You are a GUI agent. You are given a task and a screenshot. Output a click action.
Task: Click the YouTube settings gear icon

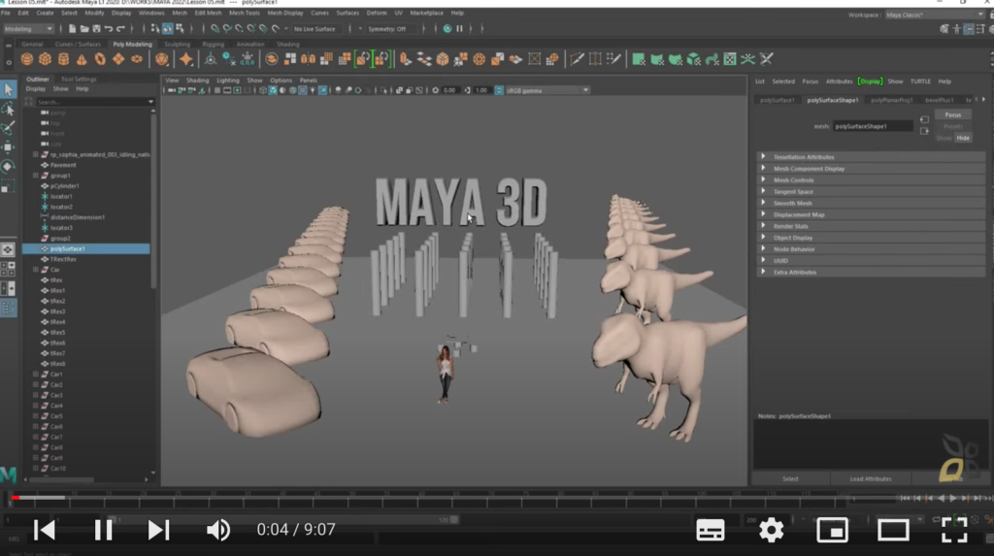tap(771, 530)
